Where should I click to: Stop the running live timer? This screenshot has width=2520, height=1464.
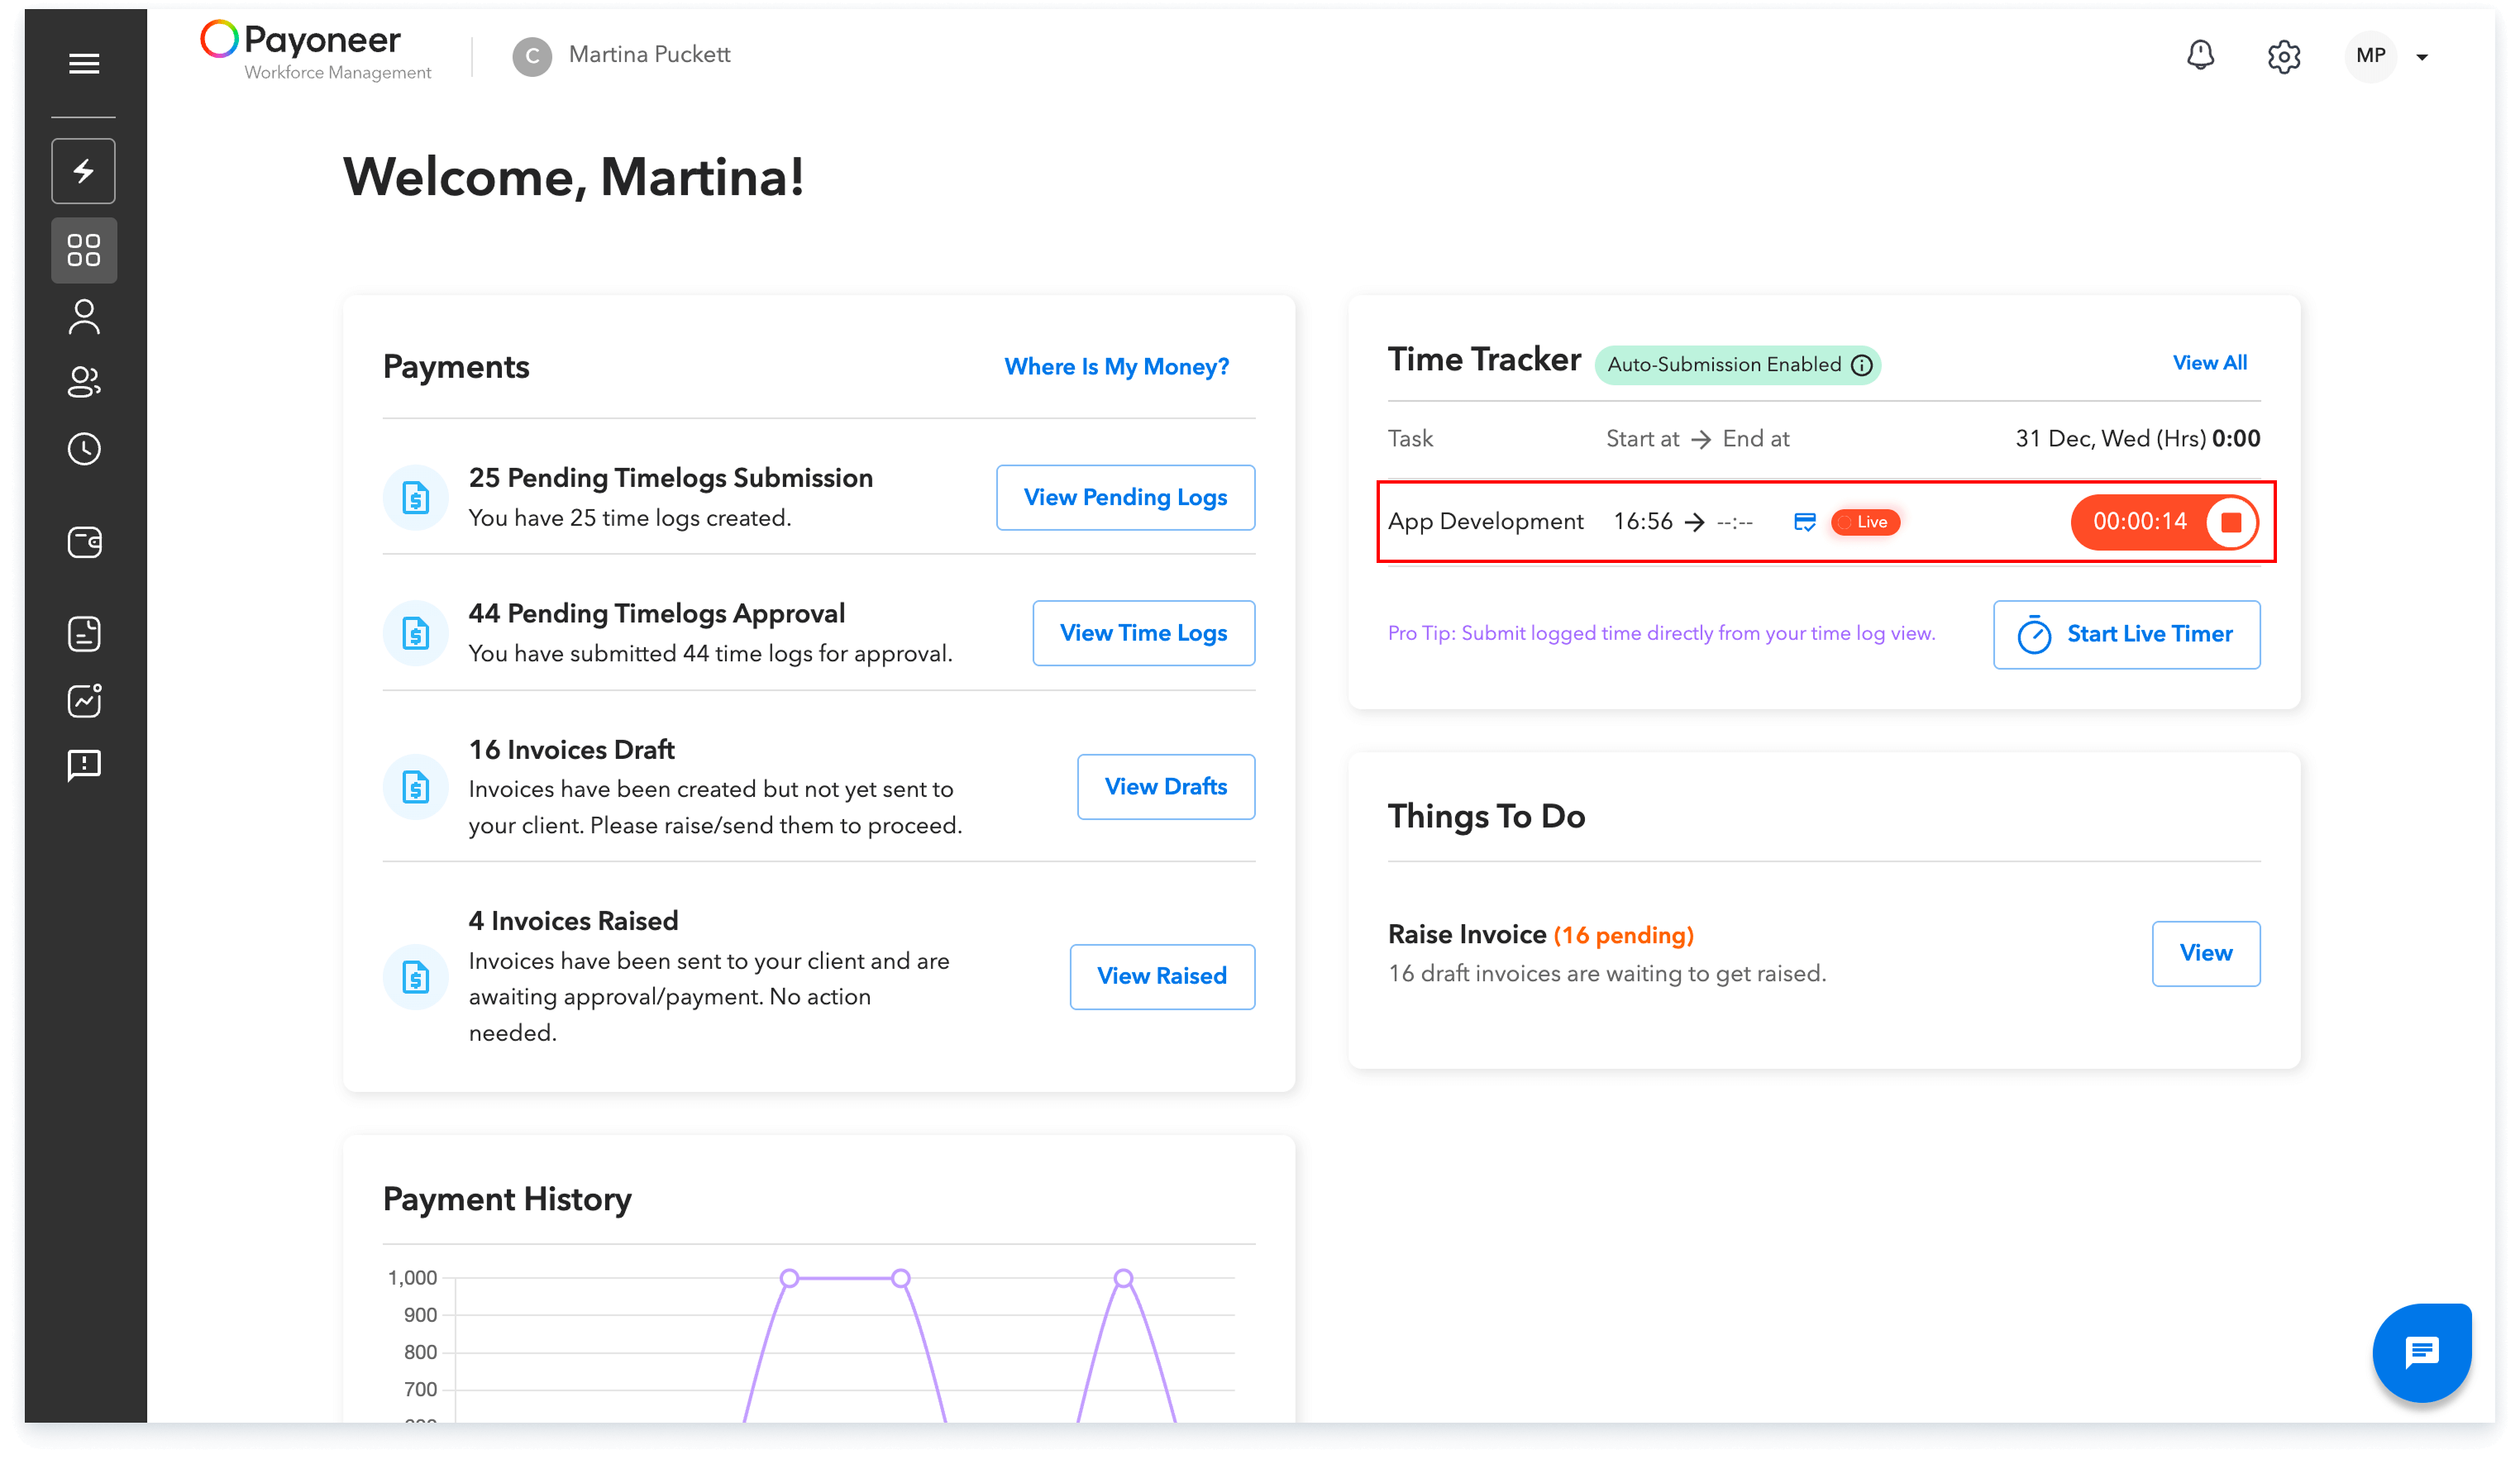2231,522
